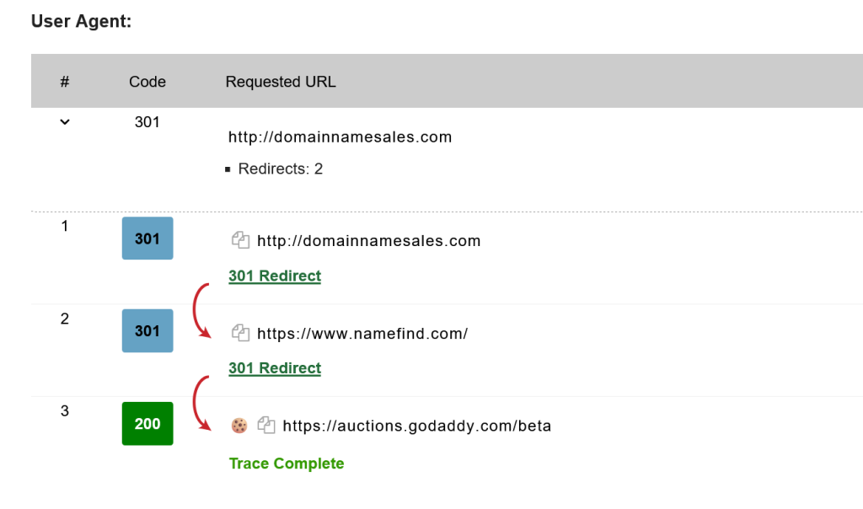Image resolution: width=863 pixels, height=509 pixels.
Task: Click red redirect arrow pointing to auctions.godaddy.com
Action: click(201, 406)
